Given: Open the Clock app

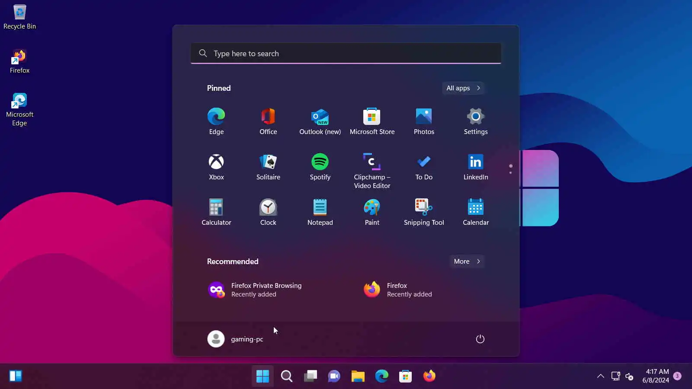Looking at the screenshot, I should [268, 212].
